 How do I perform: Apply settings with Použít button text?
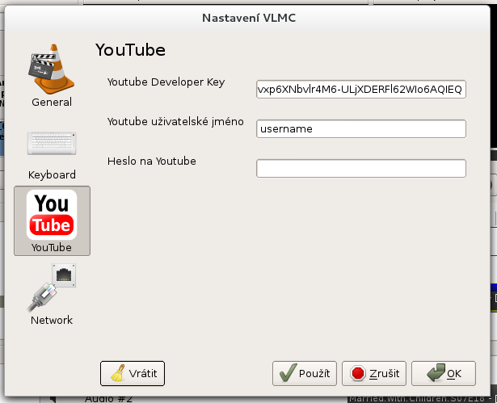point(314,374)
